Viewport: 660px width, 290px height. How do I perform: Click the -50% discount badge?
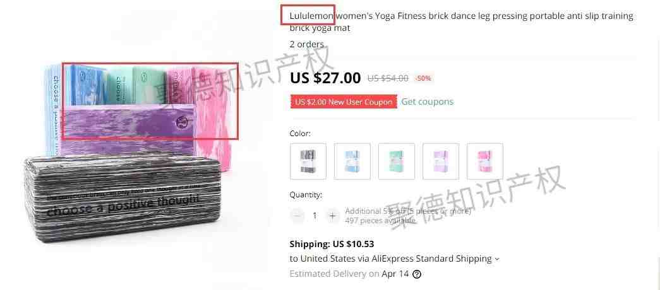(x=423, y=78)
